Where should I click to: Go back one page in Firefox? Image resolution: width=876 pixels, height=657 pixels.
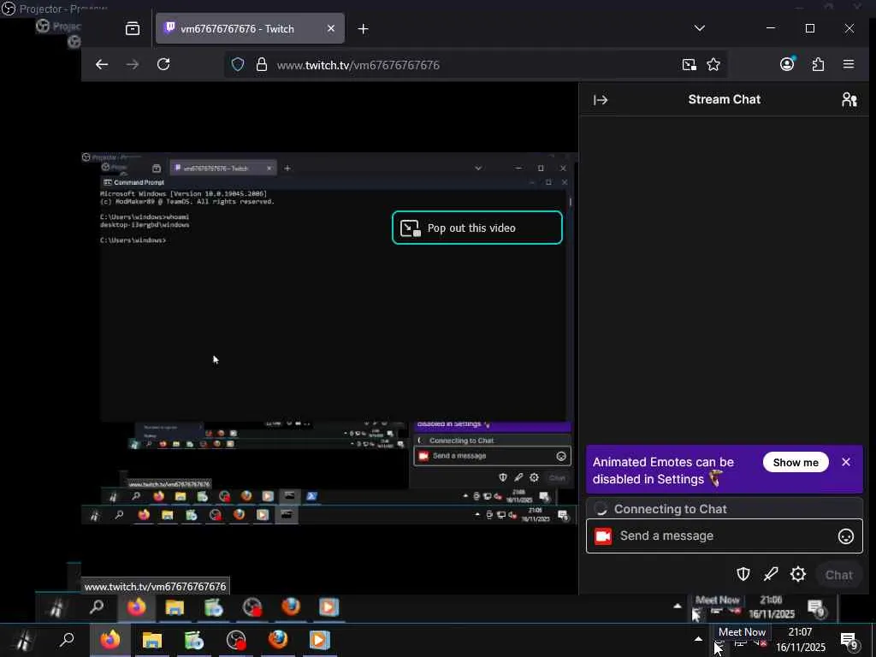point(102,65)
